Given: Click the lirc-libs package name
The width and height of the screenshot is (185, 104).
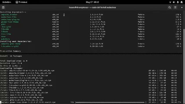Looking at the screenshot, I should (6, 34).
